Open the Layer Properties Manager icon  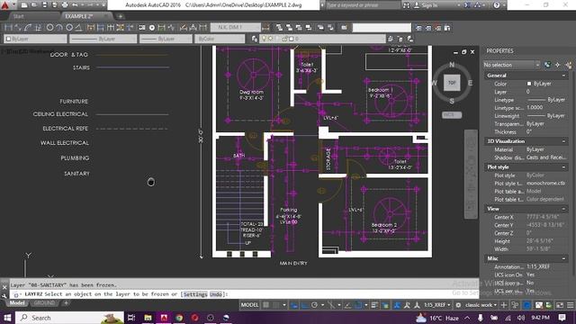[254, 39]
